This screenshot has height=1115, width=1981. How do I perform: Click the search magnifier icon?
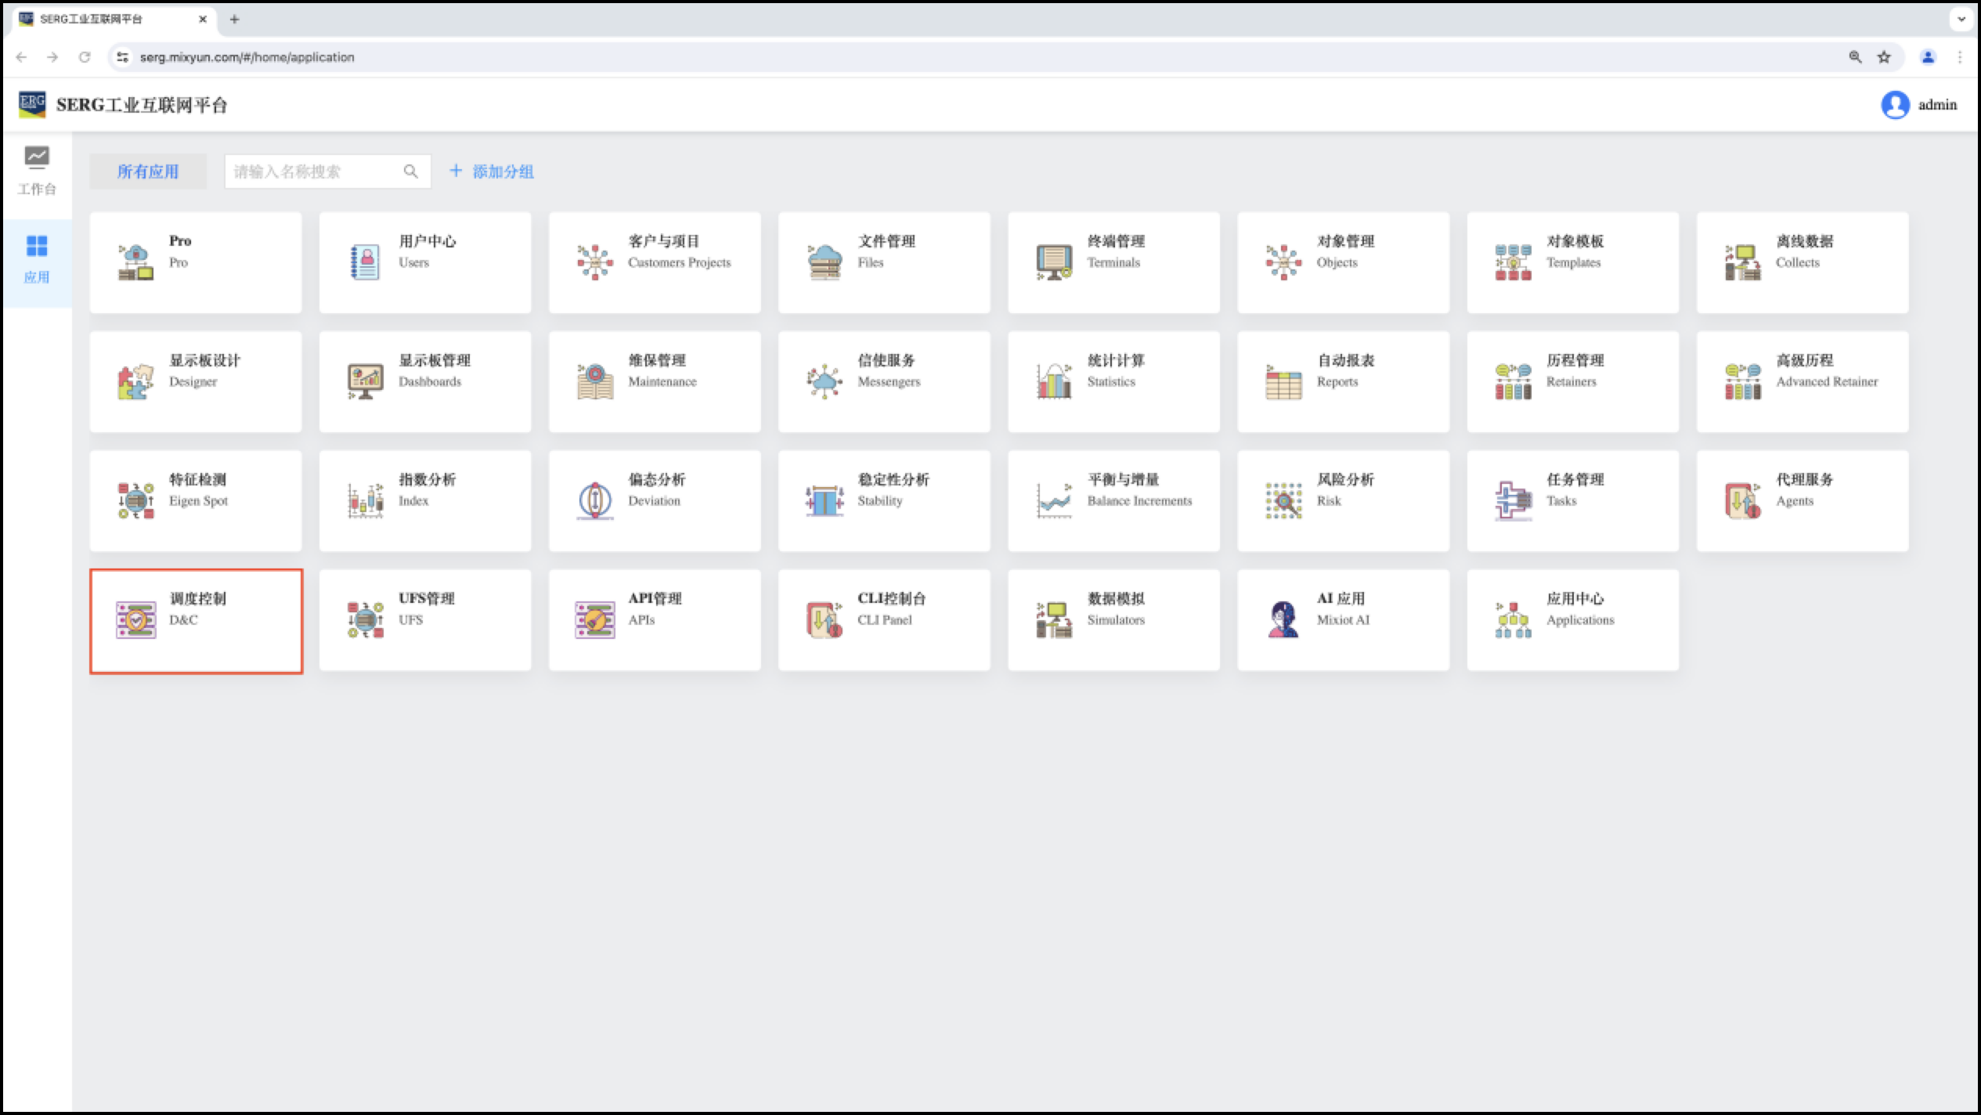point(410,171)
